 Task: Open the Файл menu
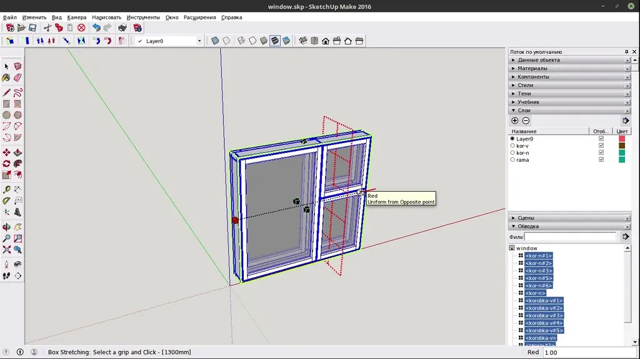[10, 17]
